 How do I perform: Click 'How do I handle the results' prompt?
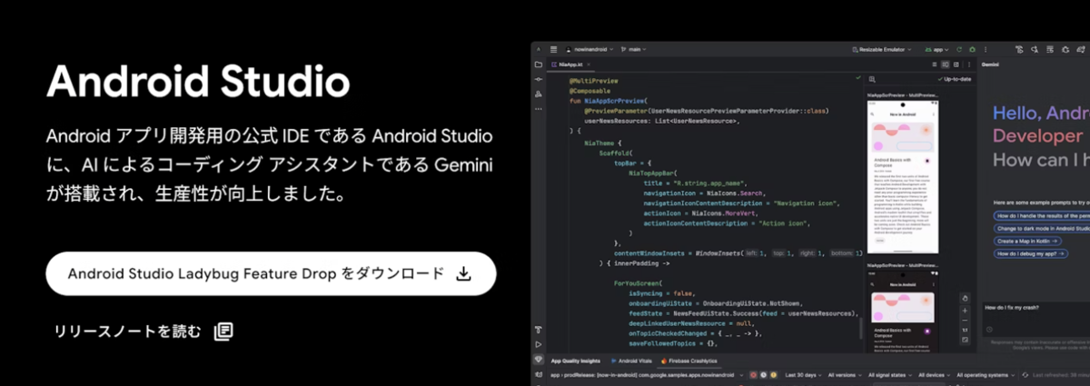click(1042, 215)
